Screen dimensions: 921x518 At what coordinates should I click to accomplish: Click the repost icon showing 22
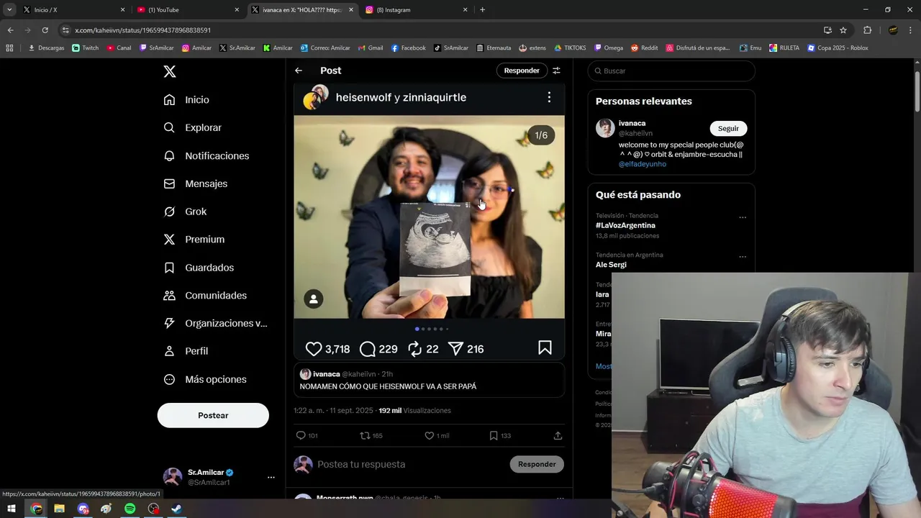click(x=414, y=349)
